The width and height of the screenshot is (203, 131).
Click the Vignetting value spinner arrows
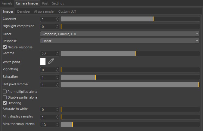point(57,70)
